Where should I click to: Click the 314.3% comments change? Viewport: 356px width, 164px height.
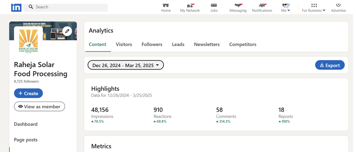tap(223, 121)
